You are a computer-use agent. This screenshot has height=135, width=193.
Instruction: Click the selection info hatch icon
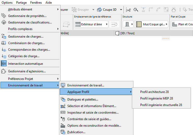tap(63, 106)
